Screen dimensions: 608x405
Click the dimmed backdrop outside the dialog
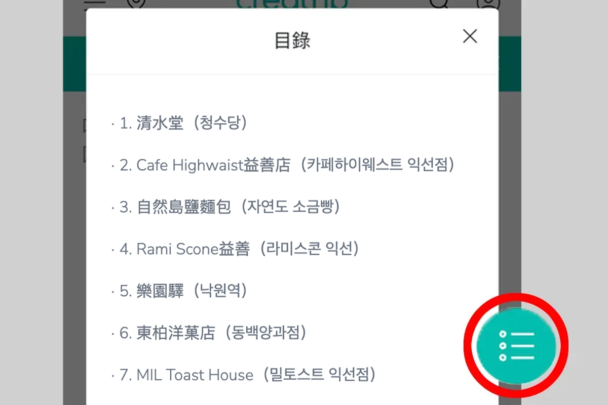tap(562, 152)
